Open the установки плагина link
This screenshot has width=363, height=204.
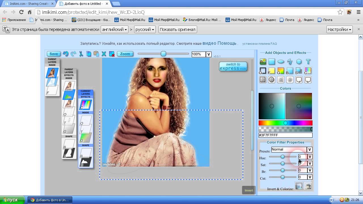(256, 44)
